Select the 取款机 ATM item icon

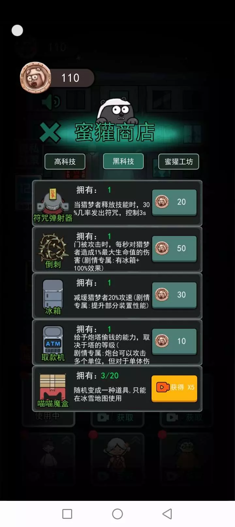[x=53, y=340]
